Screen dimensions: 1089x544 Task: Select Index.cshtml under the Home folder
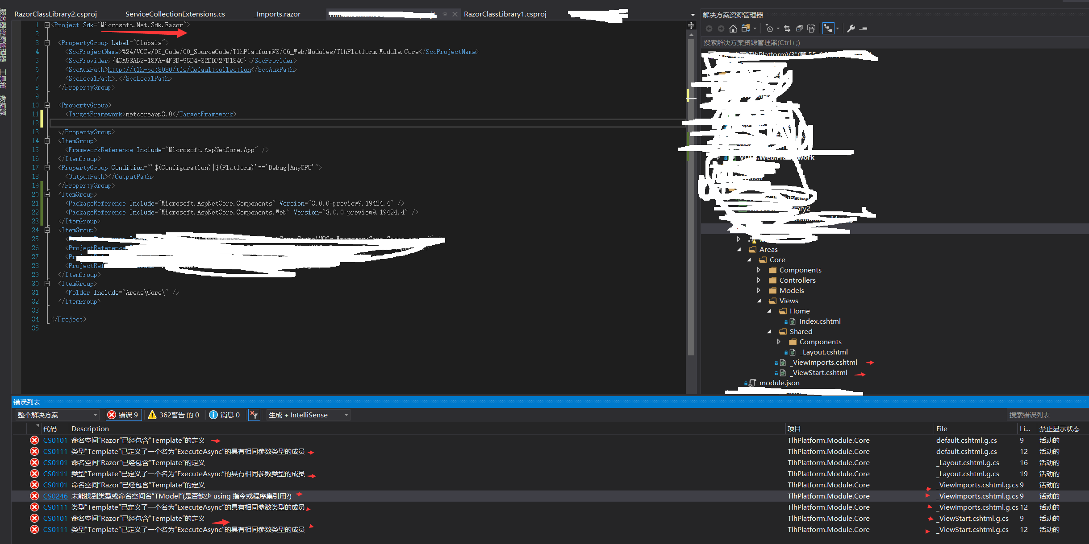coord(820,321)
